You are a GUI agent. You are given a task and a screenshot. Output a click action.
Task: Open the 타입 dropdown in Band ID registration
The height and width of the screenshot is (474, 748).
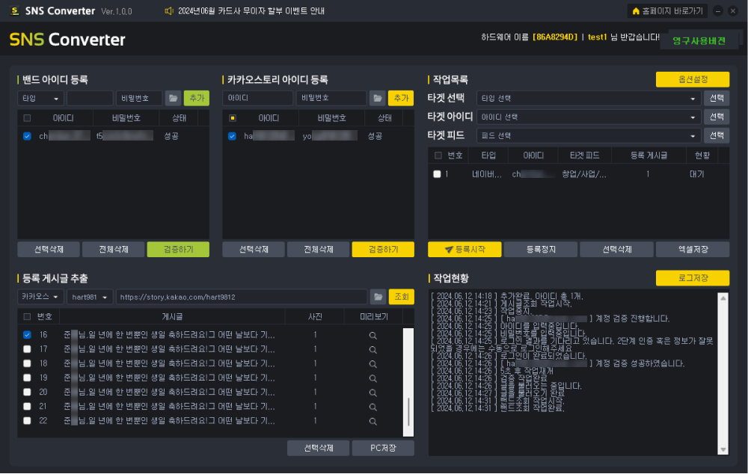(x=40, y=98)
